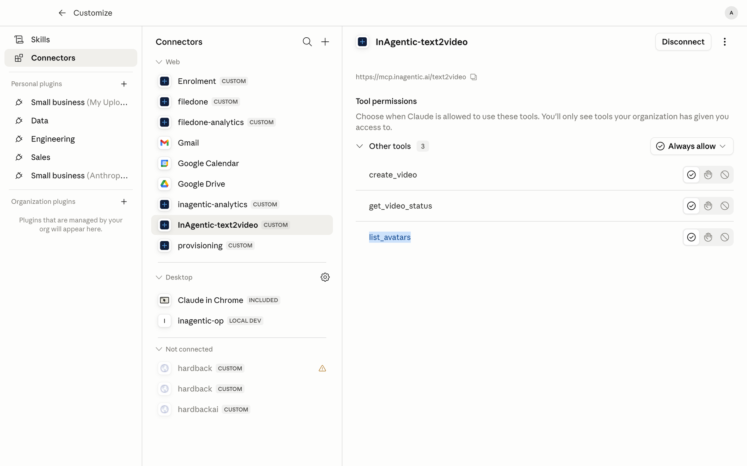The height and width of the screenshot is (466, 747).
Task: Click the get_video_status tool name
Action: click(400, 206)
